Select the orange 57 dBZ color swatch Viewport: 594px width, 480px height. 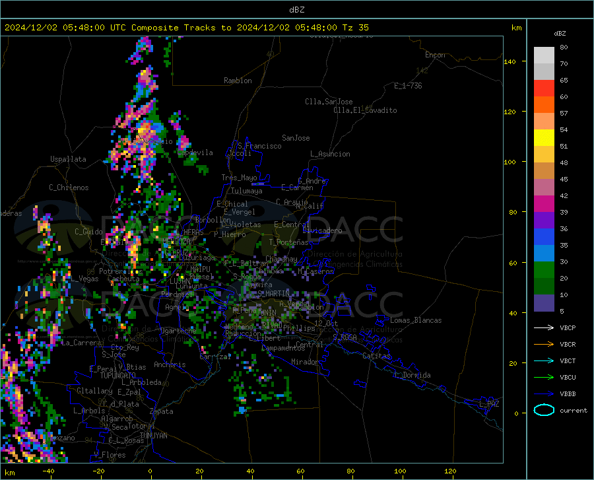pos(544,105)
